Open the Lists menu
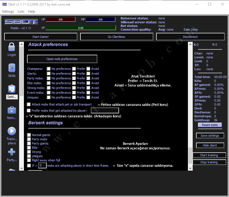The height and width of the screenshot is (197, 229). [x=21, y=12]
